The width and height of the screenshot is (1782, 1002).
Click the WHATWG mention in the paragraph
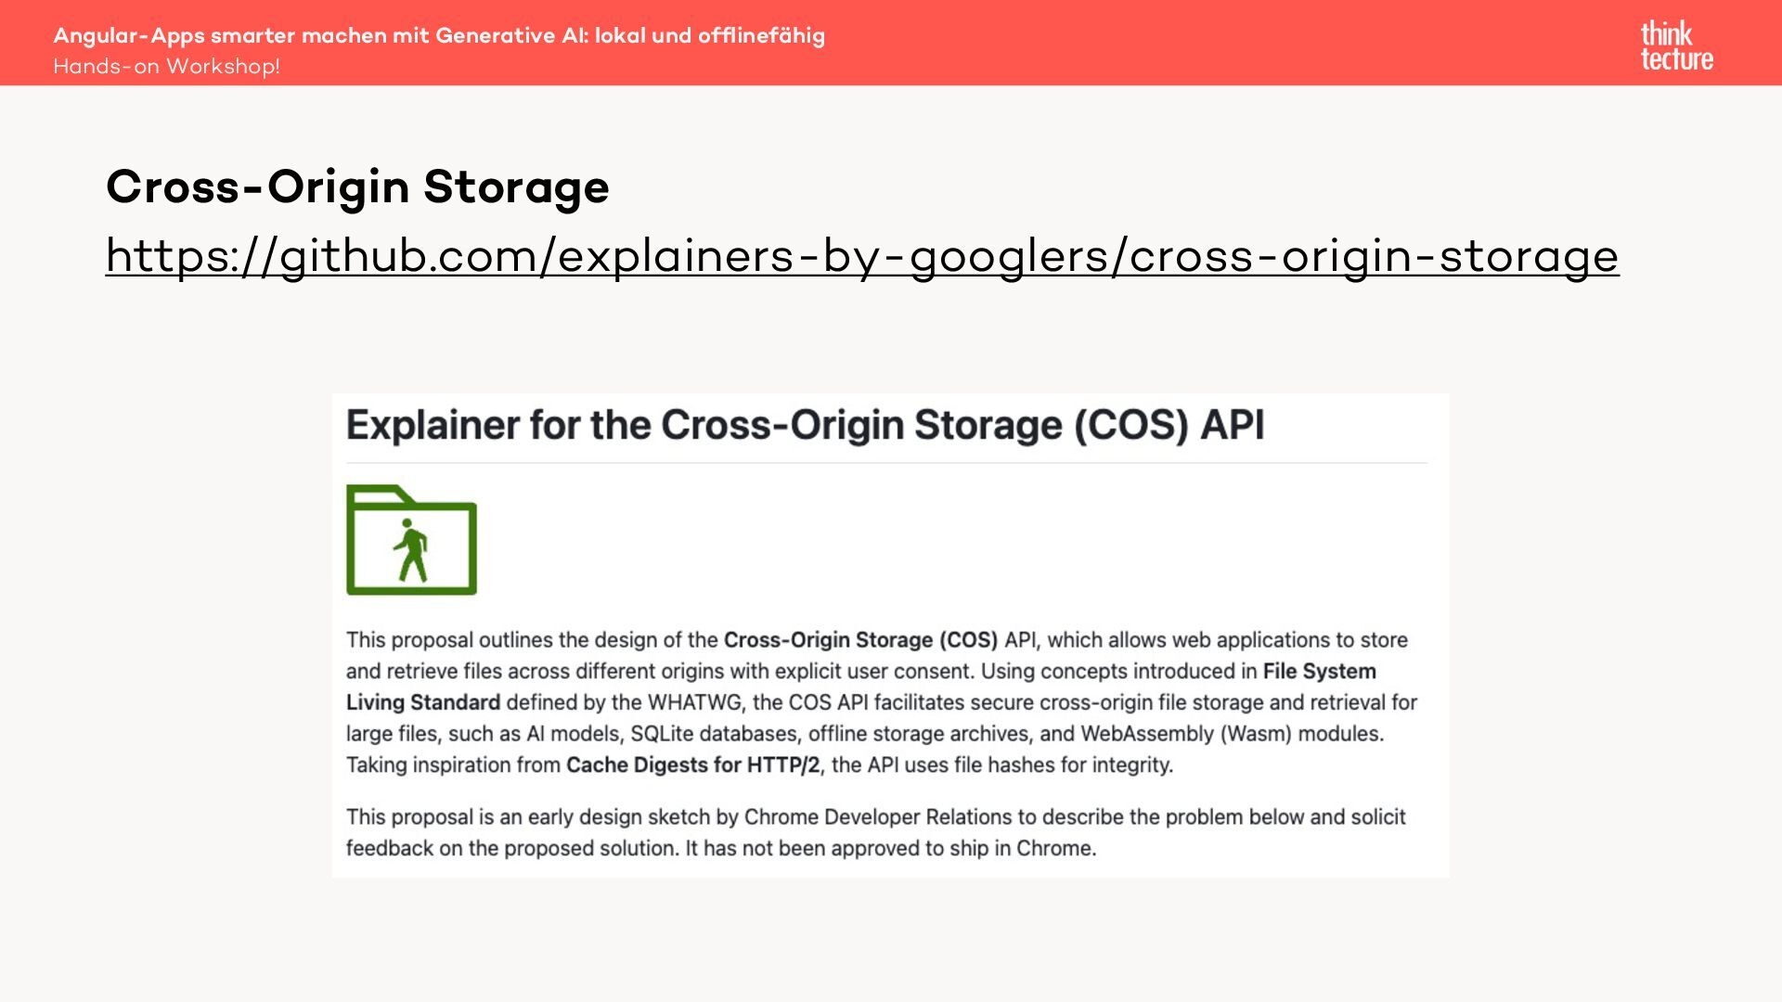point(694,702)
